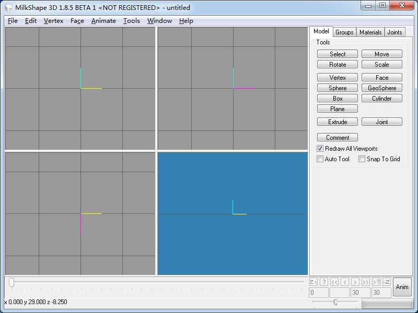Click the animation timeline slider handle
The width and height of the screenshot is (418, 313).
tap(11, 282)
